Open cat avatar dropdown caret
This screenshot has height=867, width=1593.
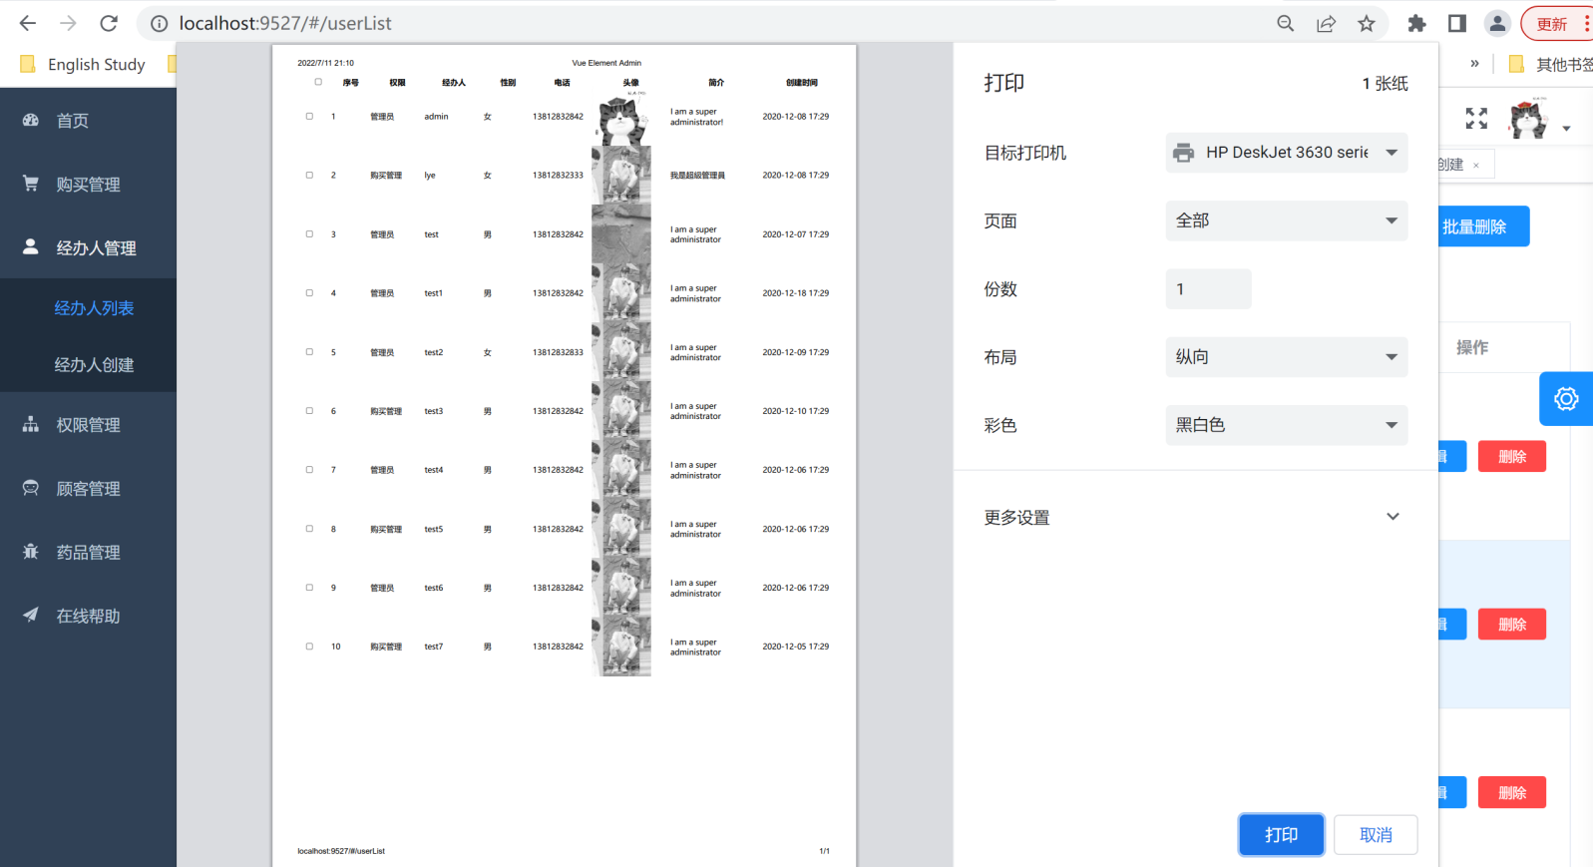(1566, 128)
